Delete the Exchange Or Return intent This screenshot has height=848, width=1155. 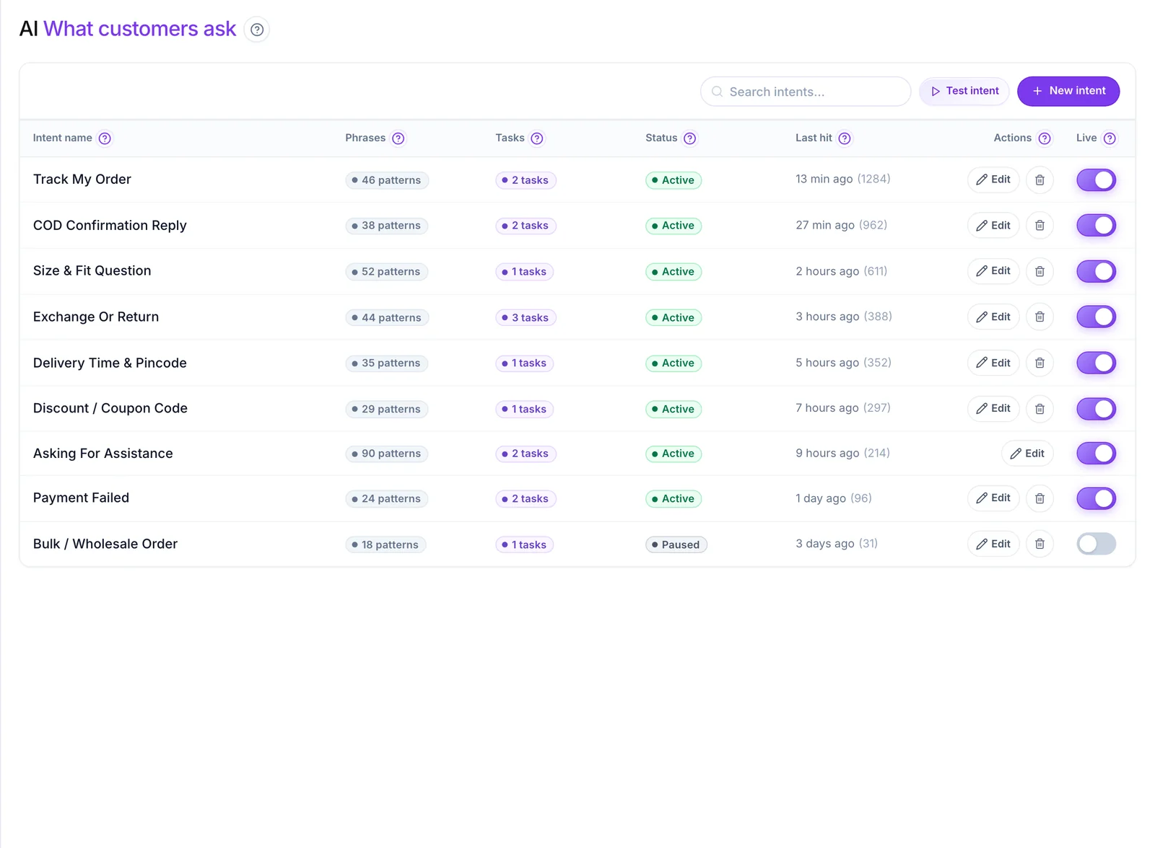coord(1039,317)
